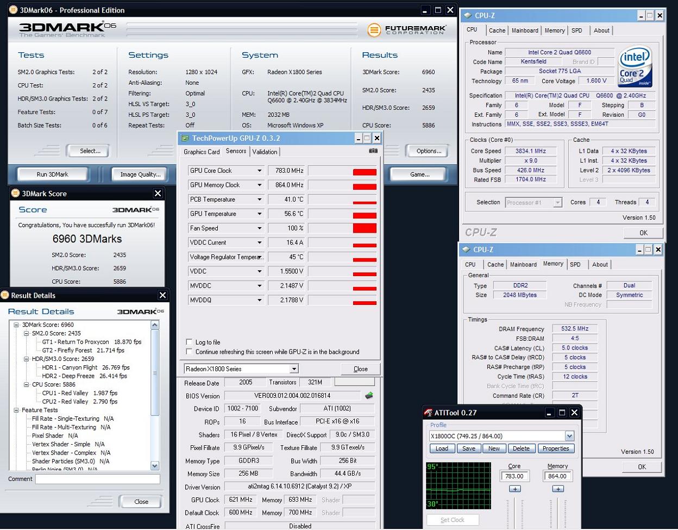Image resolution: width=678 pixels, height=530 pixels.
Task: Click the Comment input field
Action: point(98,479)
